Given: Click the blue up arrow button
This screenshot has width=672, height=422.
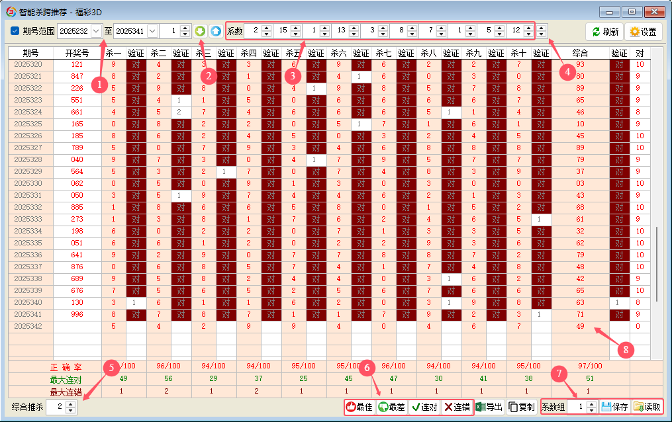Looking at the screenshot, I should (215, 31).
